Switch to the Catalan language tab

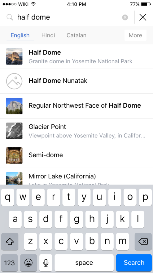(76, 35)
